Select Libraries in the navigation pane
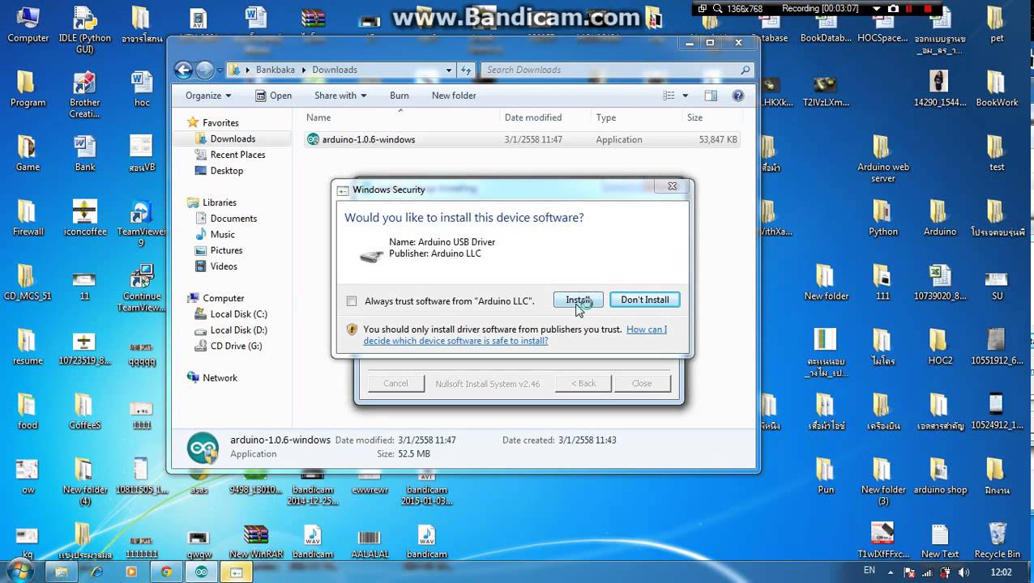The image size is (1034, 583). tap(220, 202)
